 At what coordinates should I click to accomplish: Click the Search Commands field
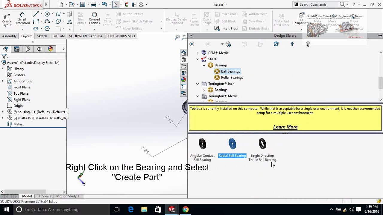tap(319, 4)
